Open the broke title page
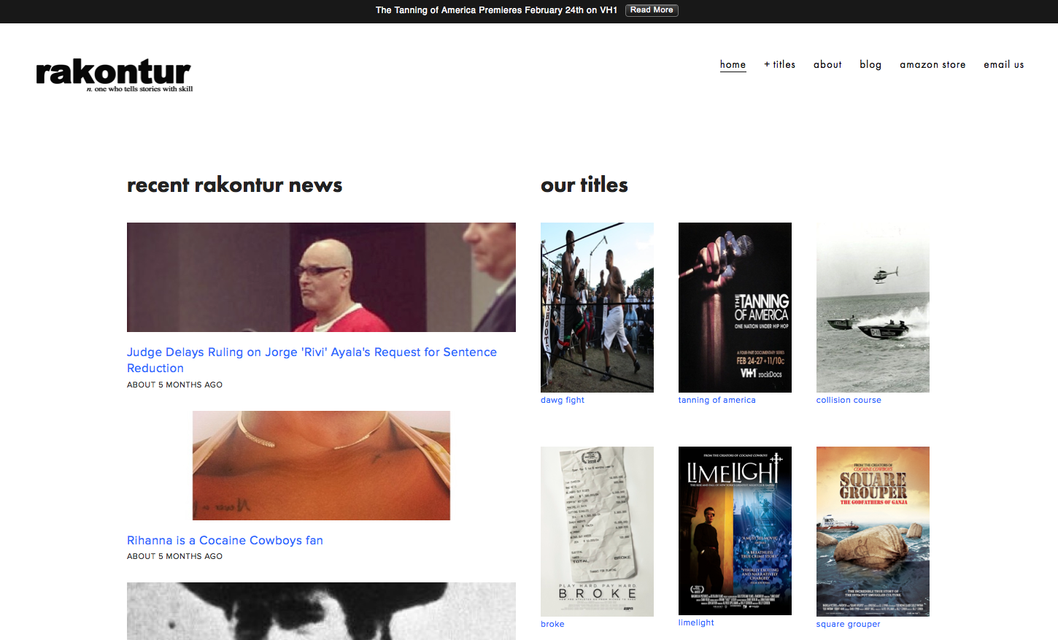 552,624
